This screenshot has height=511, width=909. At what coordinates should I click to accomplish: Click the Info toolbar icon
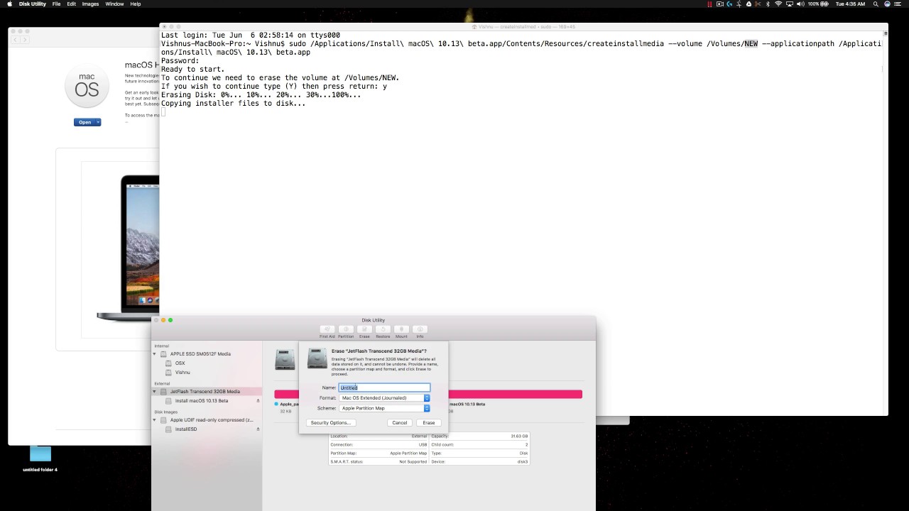(420, 329)
